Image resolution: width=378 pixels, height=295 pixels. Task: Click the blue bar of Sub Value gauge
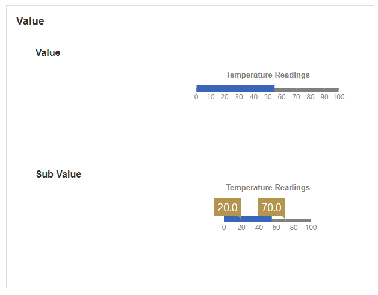click(x=248, y=219)
